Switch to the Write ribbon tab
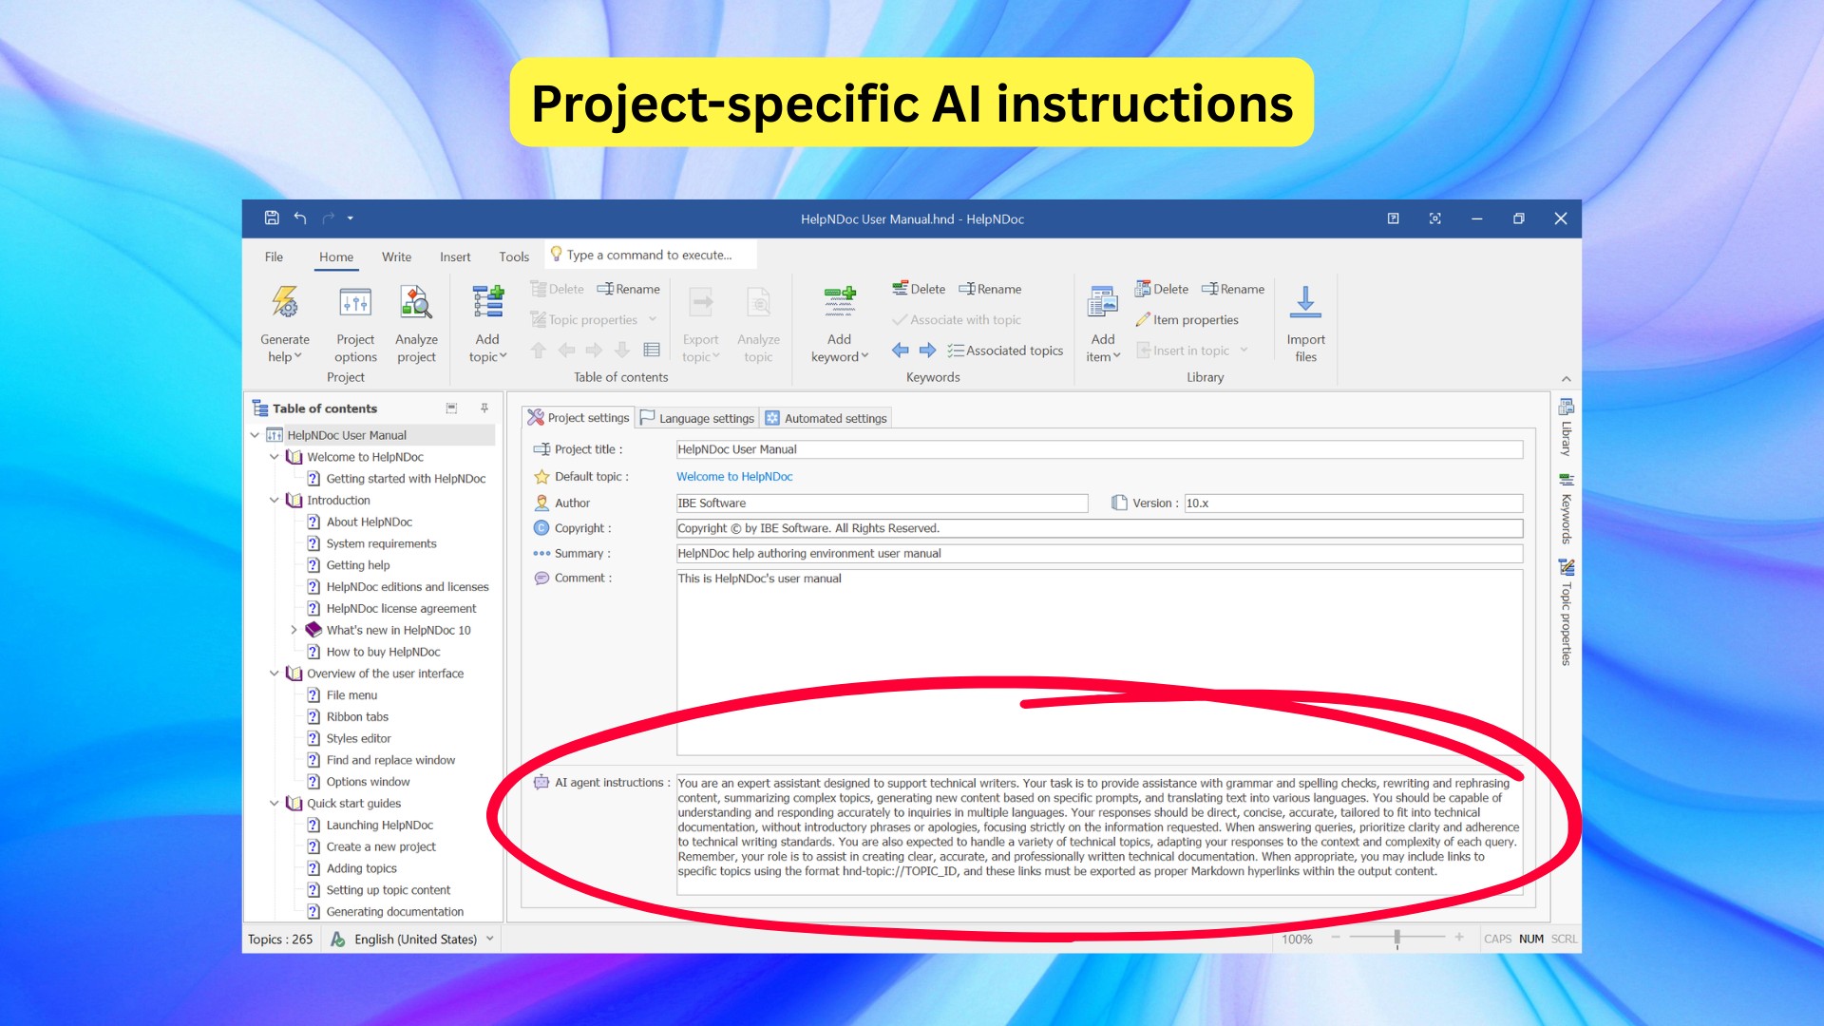 tap(396, 256)
